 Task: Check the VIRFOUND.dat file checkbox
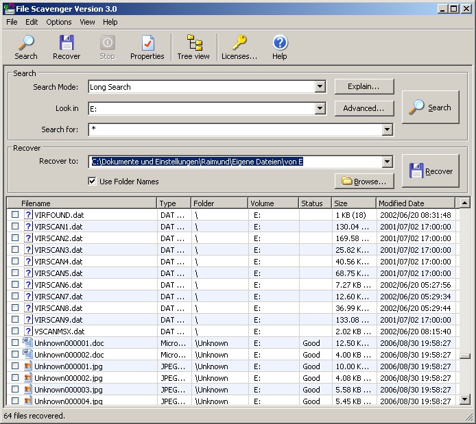[x=15, y=214]
